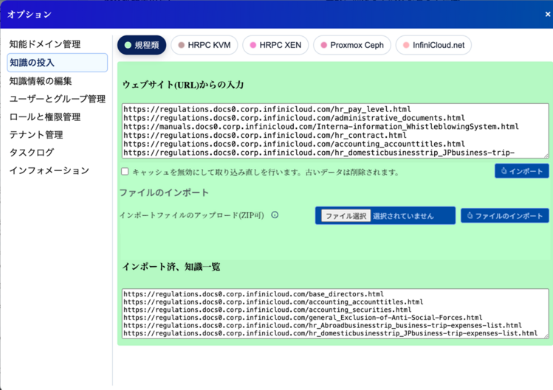Close the オプション dialog with X
The height and width of the screenshot is (390, 553).
click(x=547, y=15)
